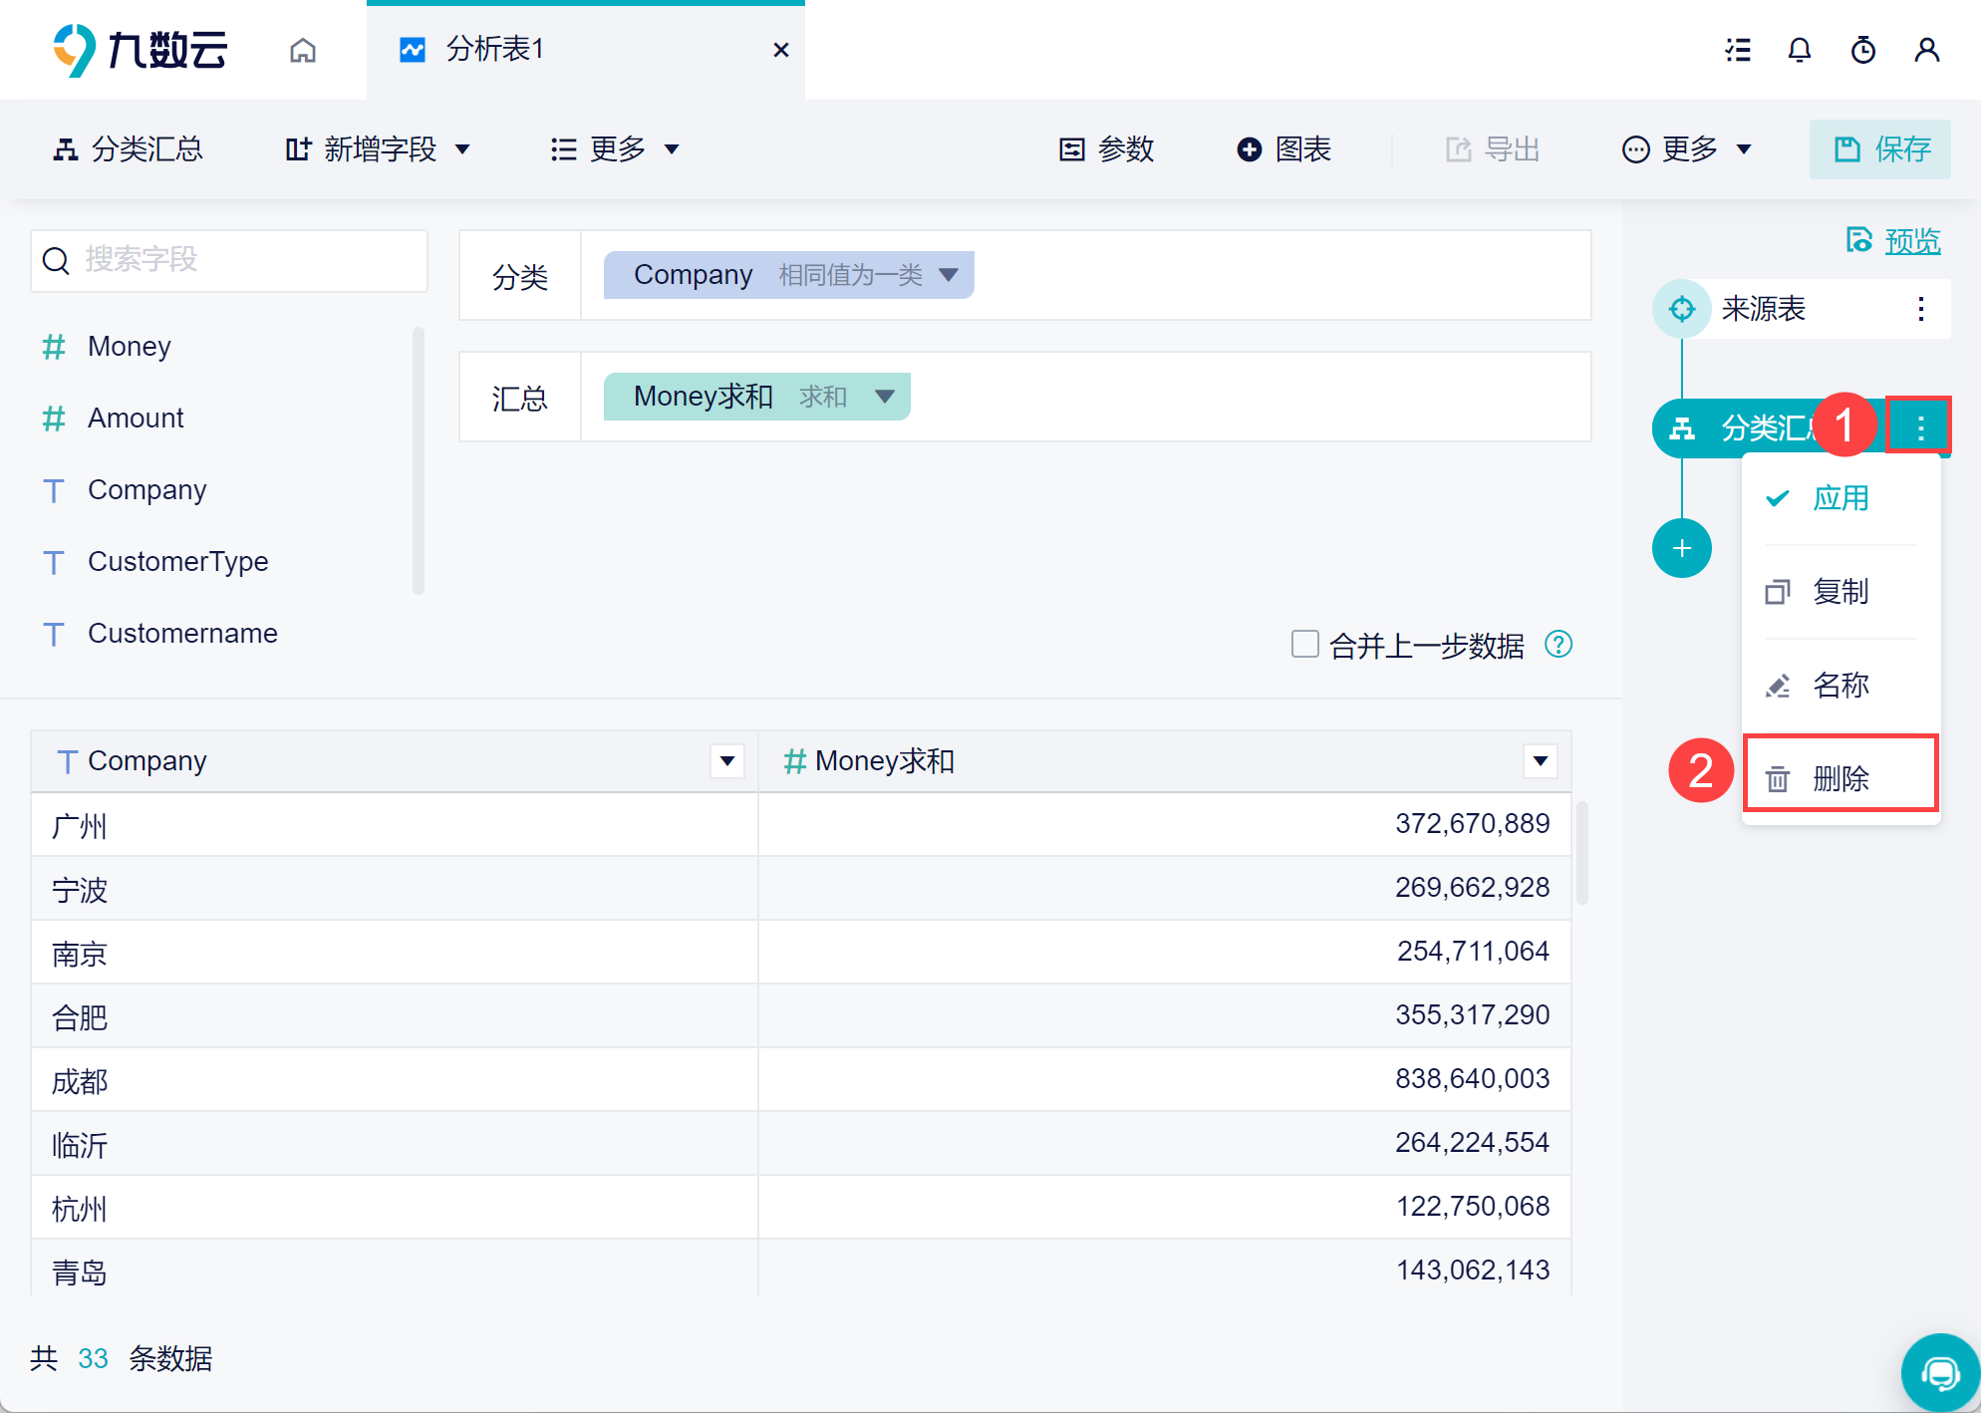Choose 复制 in step menu
This screenshot has height=1413, width=1981.
point(1839,591)
